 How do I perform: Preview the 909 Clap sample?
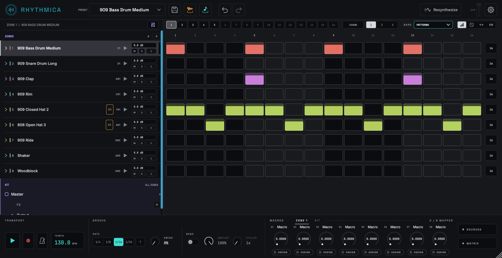click(x=125, y=79)
